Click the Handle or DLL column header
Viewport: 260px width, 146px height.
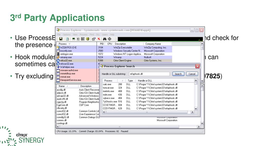click(165, 81)
